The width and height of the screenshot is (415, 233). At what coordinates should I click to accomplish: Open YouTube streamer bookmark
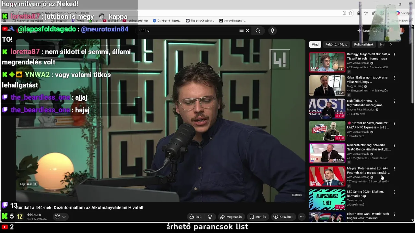click(135, 21)
